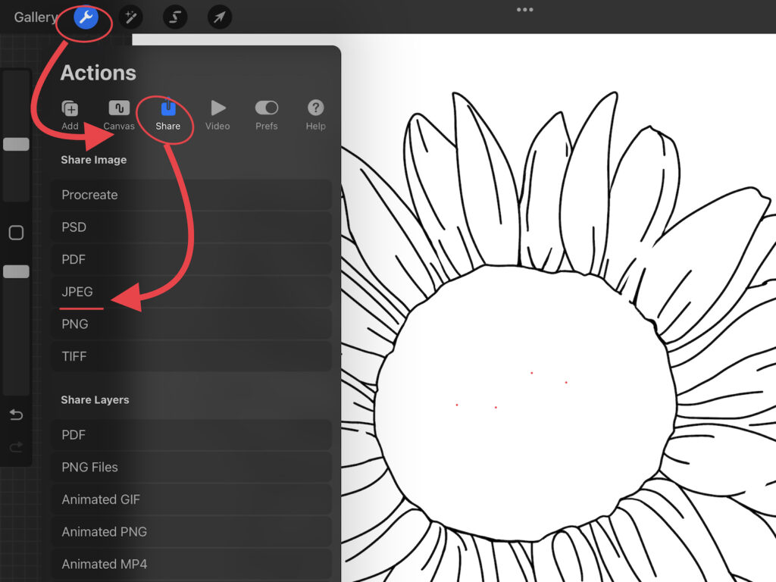The width and height of the screenshot is (776, 582).
Task: Tap the square Modify button in sidebar
Action: click(17, 233)
